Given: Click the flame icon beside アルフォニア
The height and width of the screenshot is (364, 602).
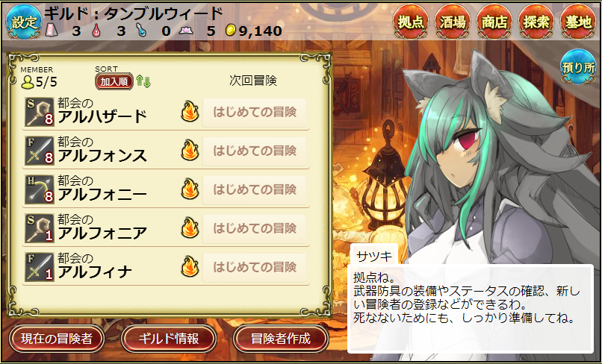Looking at the screenshot, I should 190,228.
